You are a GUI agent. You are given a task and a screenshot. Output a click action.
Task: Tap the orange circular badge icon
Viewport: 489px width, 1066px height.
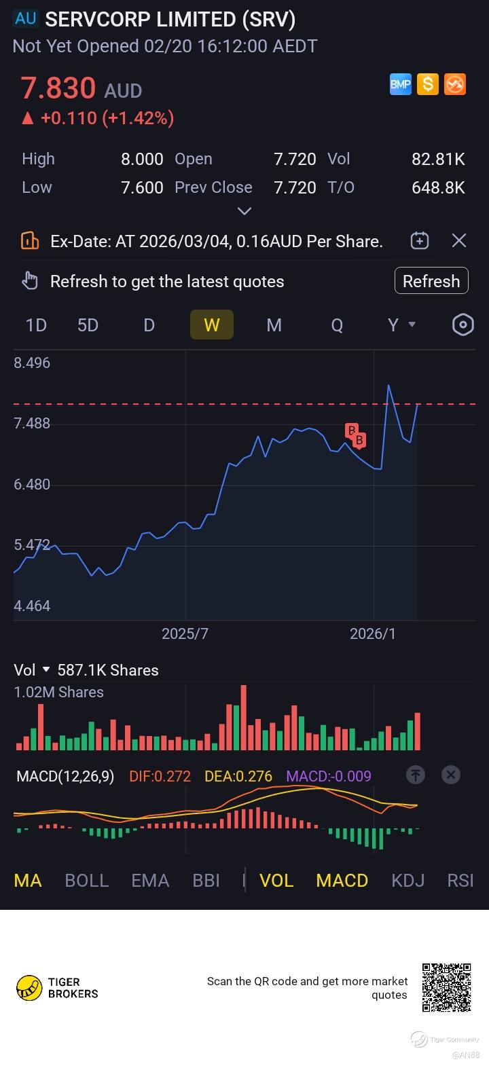coord(455,84)
